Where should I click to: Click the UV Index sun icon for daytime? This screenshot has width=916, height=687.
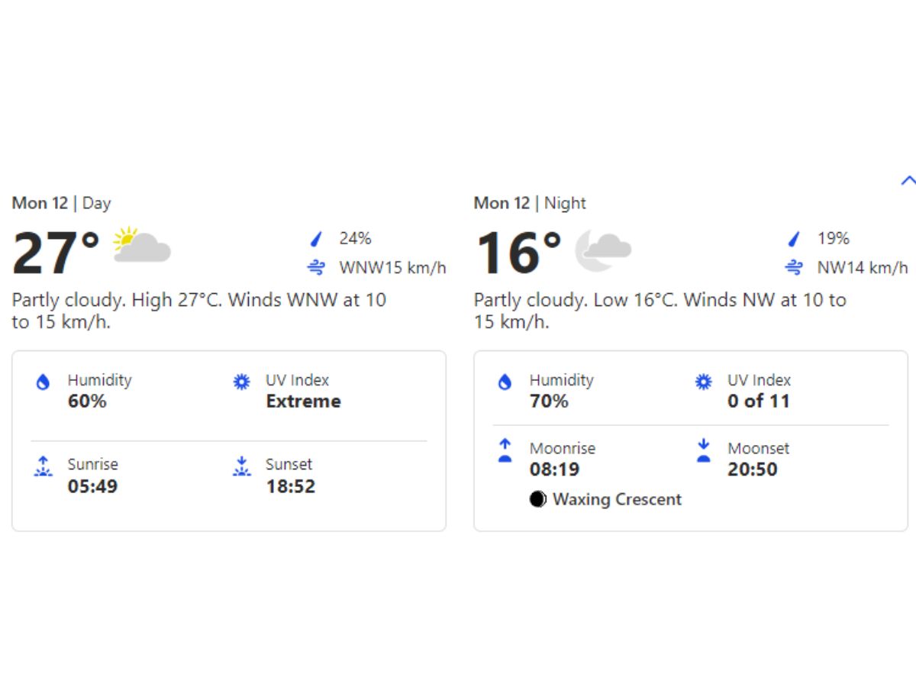point(241,381)
